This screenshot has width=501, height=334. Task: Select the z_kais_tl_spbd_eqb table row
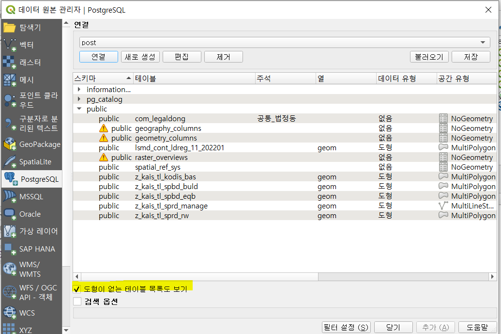[x=285, y=196]
